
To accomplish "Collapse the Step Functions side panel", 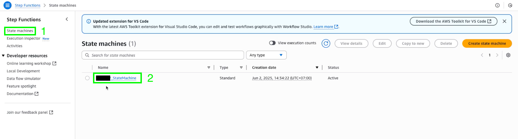I will tap(67, 19).
